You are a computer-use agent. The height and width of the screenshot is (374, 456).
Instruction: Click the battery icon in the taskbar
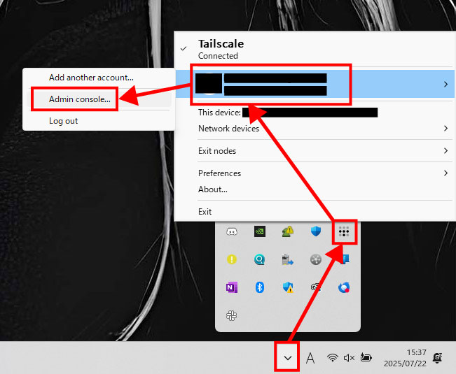(366, 357)
